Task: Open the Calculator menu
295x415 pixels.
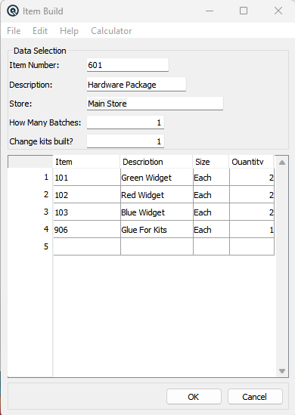Action: click(x=111, y=31)
